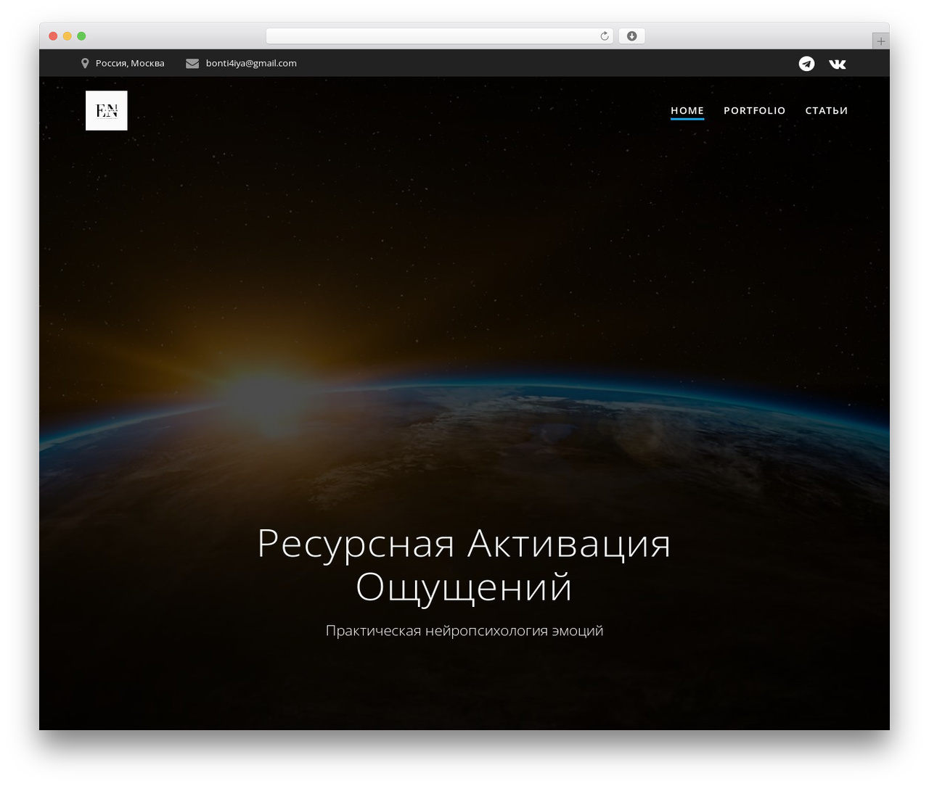Viewport: 929px width, 786px height.
Task: Click the envelope email icon
Action: 192,63
